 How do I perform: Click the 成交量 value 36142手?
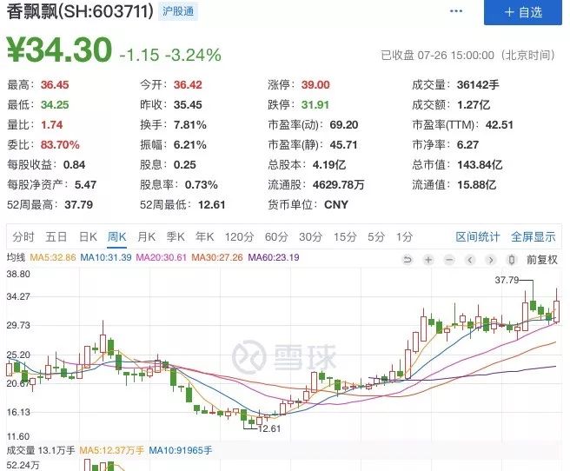click(478, 85)
